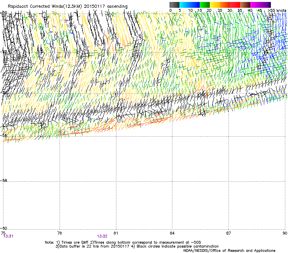Click the '10' legend scale label
Screen dimensions: 288x253
coord(190,11)
